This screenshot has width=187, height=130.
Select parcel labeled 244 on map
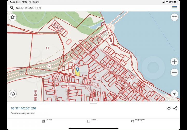pos(54,25)
